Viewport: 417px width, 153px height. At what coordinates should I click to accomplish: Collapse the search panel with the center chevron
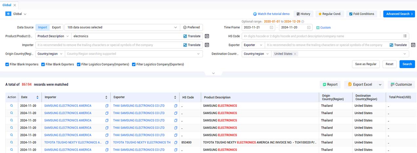[x=213, y=73]
